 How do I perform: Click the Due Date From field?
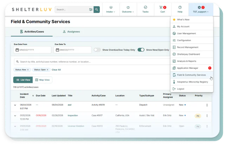click(x=32, y=50)
